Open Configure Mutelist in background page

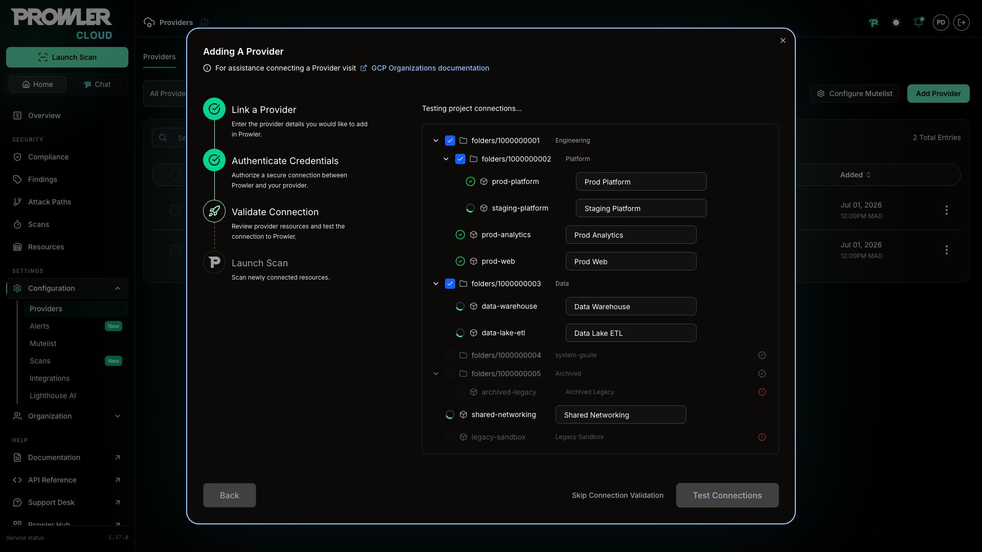tap(855, 94)
